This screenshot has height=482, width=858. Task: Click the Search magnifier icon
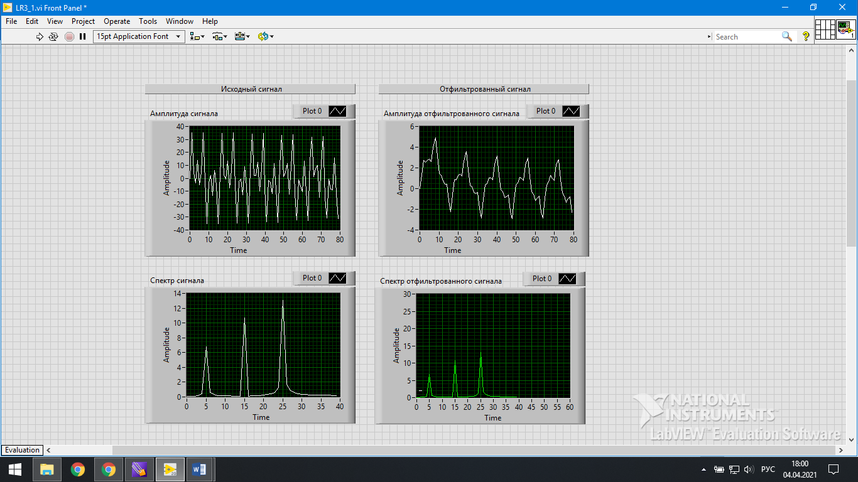coord(786,36)
